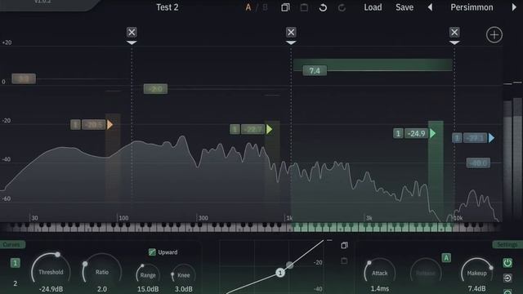Select curve 2 button
523x294 pixels.
15,283
